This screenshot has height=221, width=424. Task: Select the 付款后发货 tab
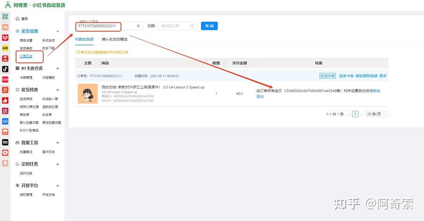click(x=84, y=39)
